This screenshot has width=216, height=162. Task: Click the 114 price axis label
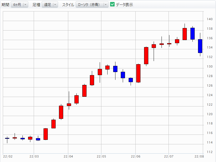[210, 142]
